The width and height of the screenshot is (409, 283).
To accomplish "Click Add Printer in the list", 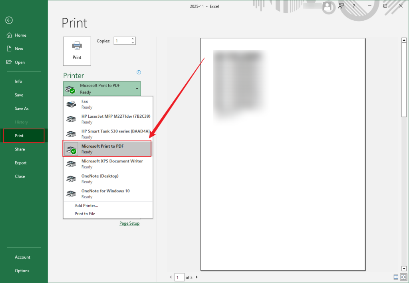I will [x=86, y=205].
